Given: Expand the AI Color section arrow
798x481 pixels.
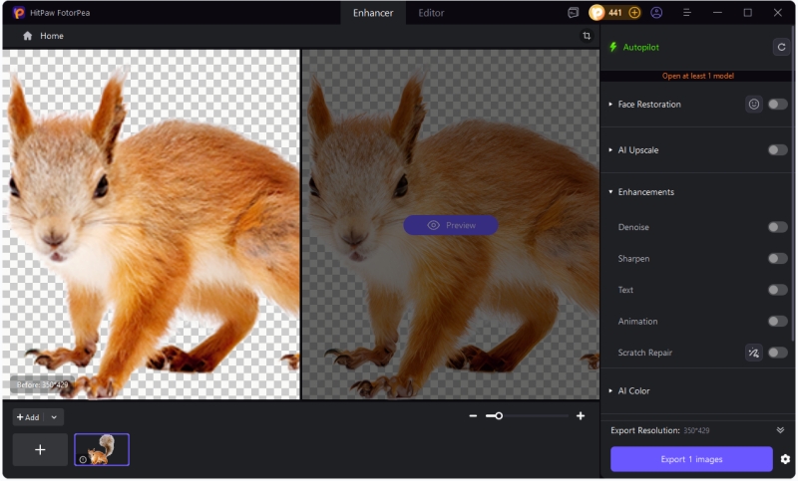Looking at the screenshot, I should click(x=610, y=391).
